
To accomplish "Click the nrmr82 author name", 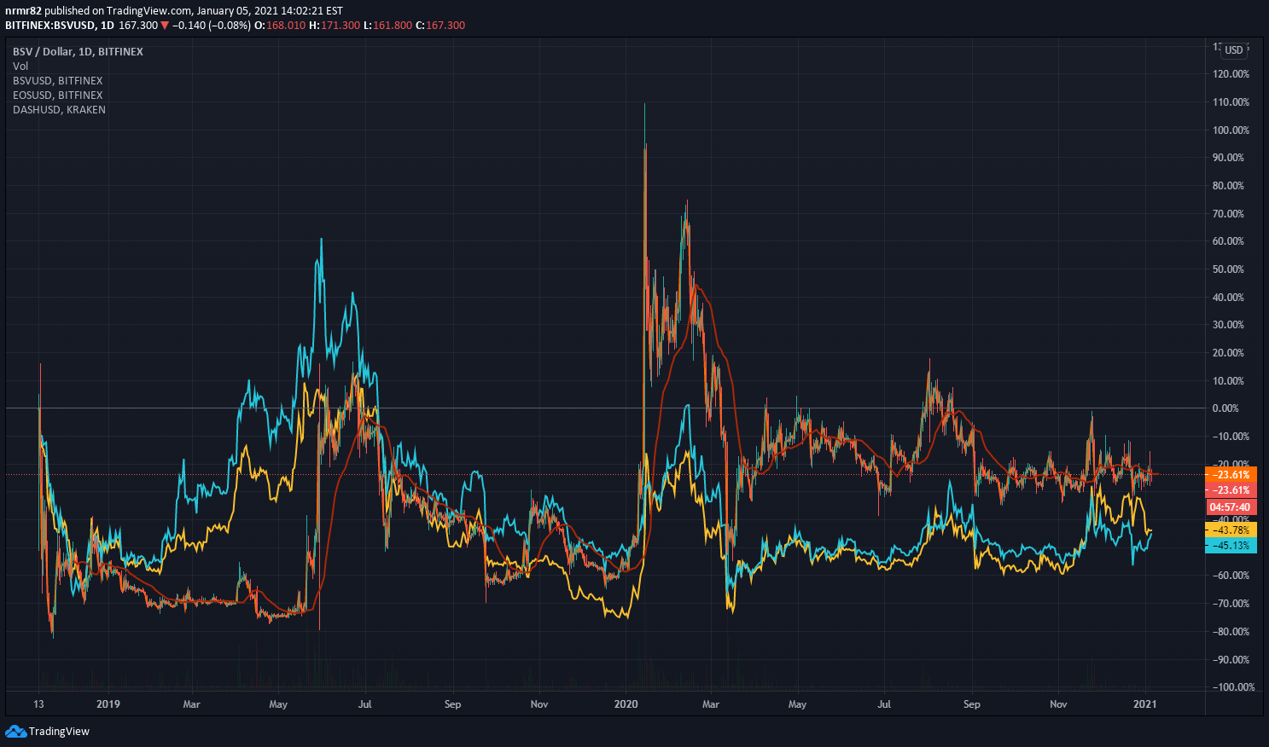I will (23, 11).
